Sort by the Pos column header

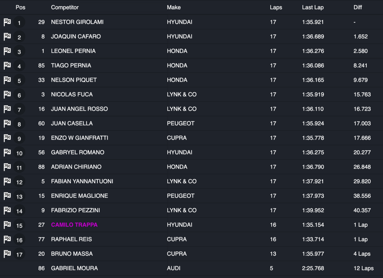[21, 7]
